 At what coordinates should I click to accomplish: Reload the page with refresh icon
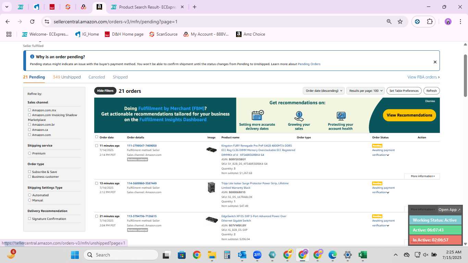click(32, 22)
